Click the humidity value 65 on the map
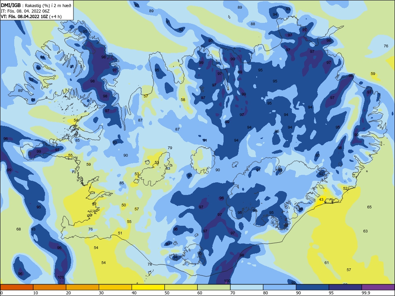 pos(369,207)
